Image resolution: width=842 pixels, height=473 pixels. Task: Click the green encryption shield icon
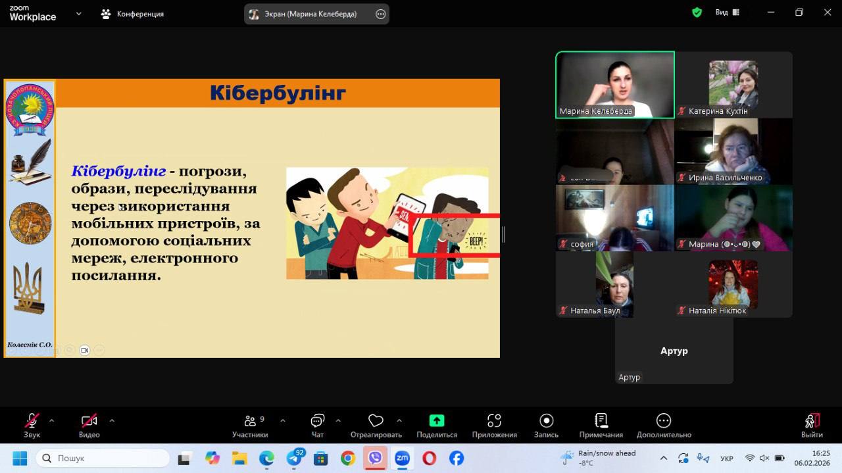coord(697,12)
